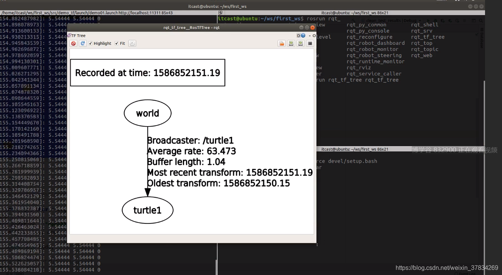
Task: Click the rosrun rqt_ command prompt line
Action: pyautogui.click(x=279, y=18)
